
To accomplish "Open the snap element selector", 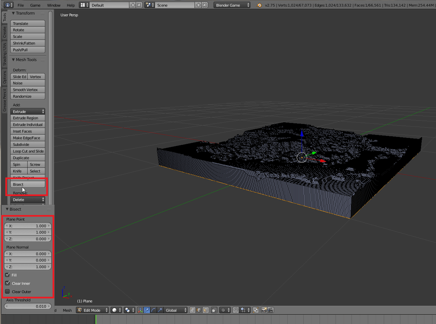I will click(x=245, y=310).
